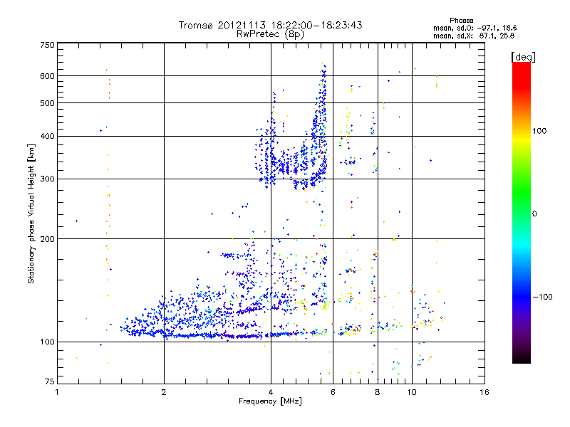Click the x-axis tick label '4'
The image size is (570, 427).
click(271, 392)
